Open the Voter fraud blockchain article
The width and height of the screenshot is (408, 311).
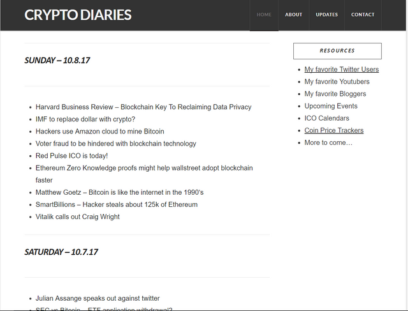pos(115,144)
